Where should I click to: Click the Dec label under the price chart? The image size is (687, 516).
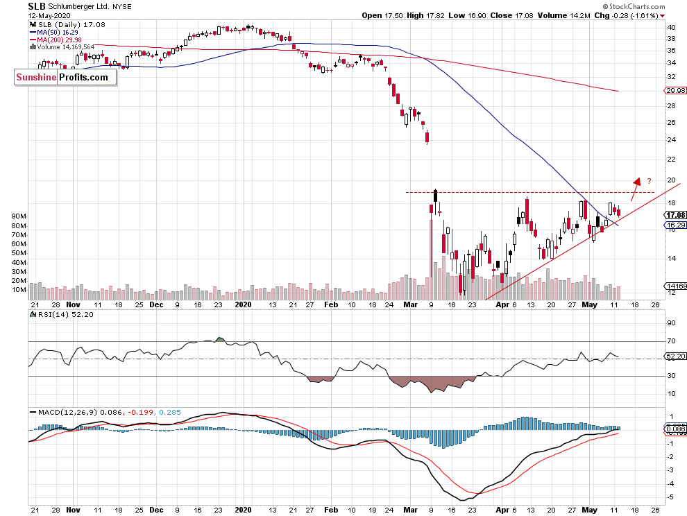pyautogui.click(x=156, y=304)
